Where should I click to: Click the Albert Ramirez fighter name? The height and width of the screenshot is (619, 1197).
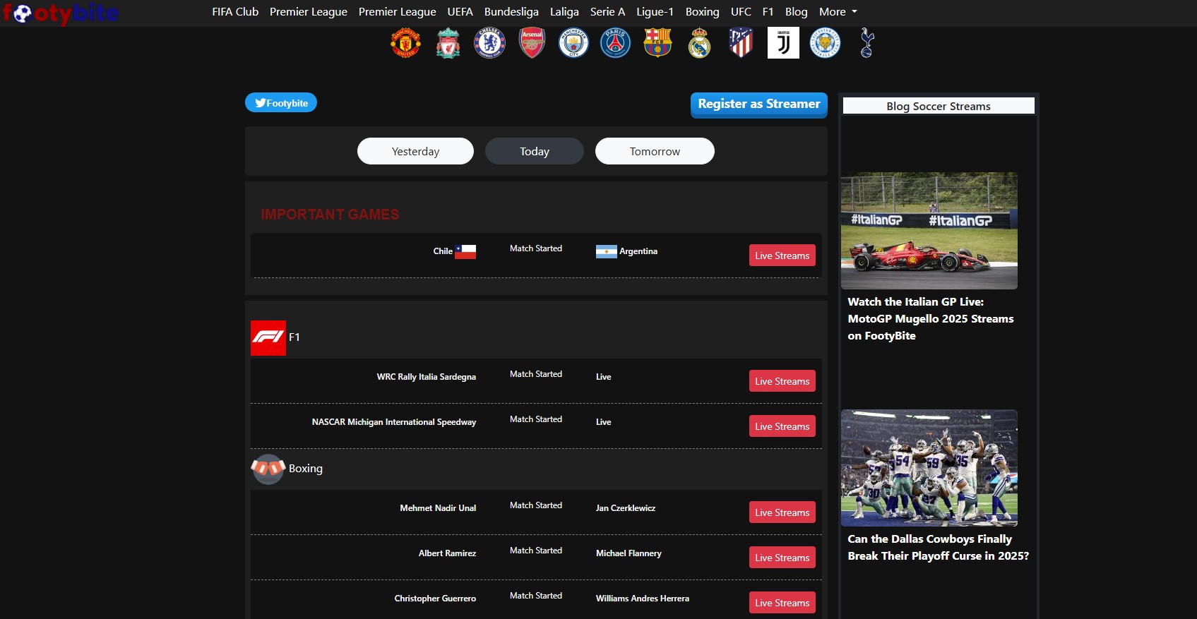point(447,553)
